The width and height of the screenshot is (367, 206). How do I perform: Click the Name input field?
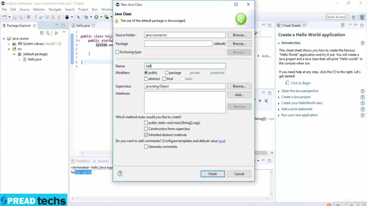[185, 66]
